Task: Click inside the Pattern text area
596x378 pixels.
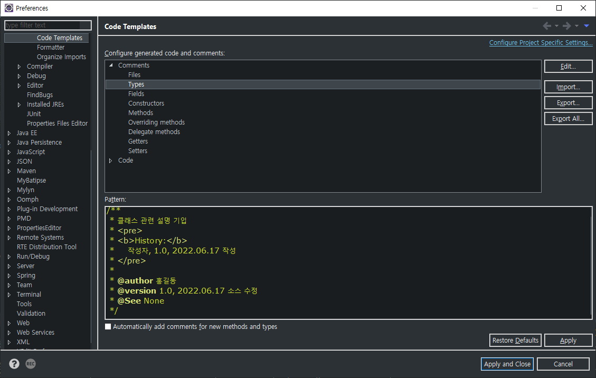Action: pyautogui.click(x=348, y=263)
